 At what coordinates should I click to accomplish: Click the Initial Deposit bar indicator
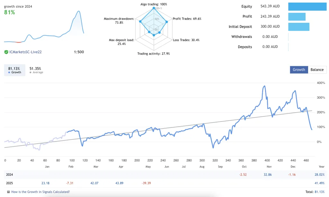coord(298,27)
